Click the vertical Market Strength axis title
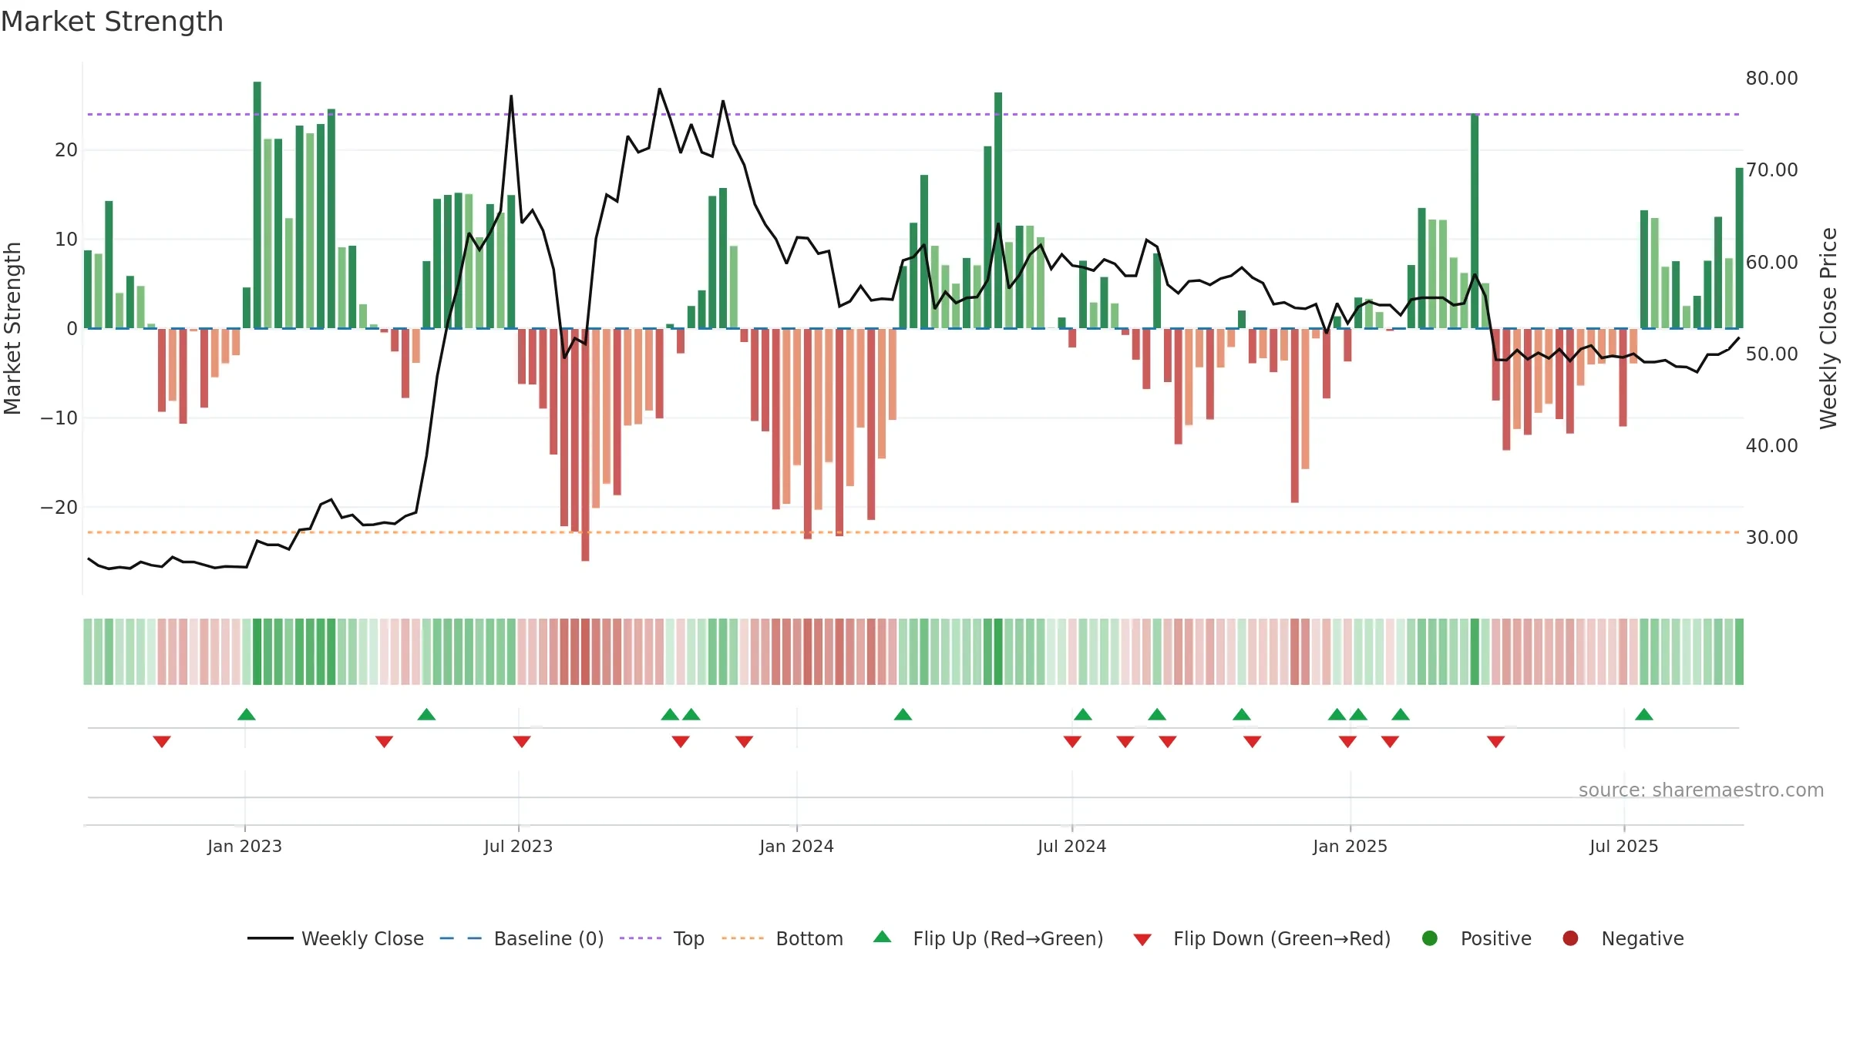The image size is (1850, 1040). [12, 328]
